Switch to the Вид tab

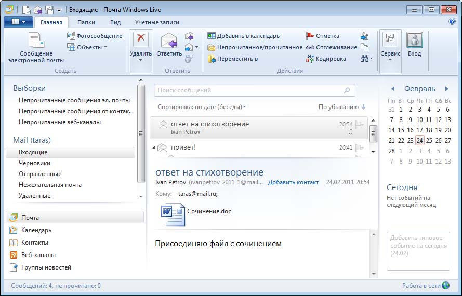115,22
